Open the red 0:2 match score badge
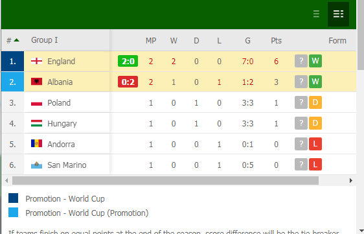Screen dimensions: 364x234 [128, 82]
